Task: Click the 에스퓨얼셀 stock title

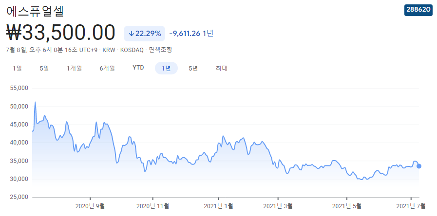Action: [x=35, y=11]
